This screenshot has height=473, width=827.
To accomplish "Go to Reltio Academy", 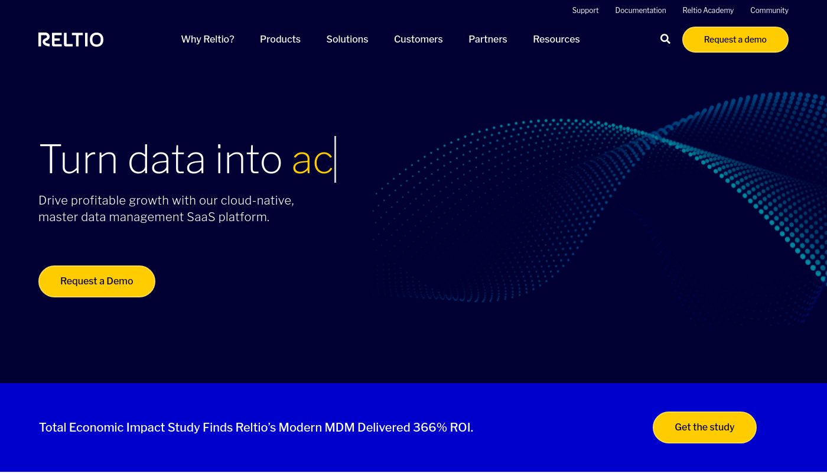I will point(708,11).
